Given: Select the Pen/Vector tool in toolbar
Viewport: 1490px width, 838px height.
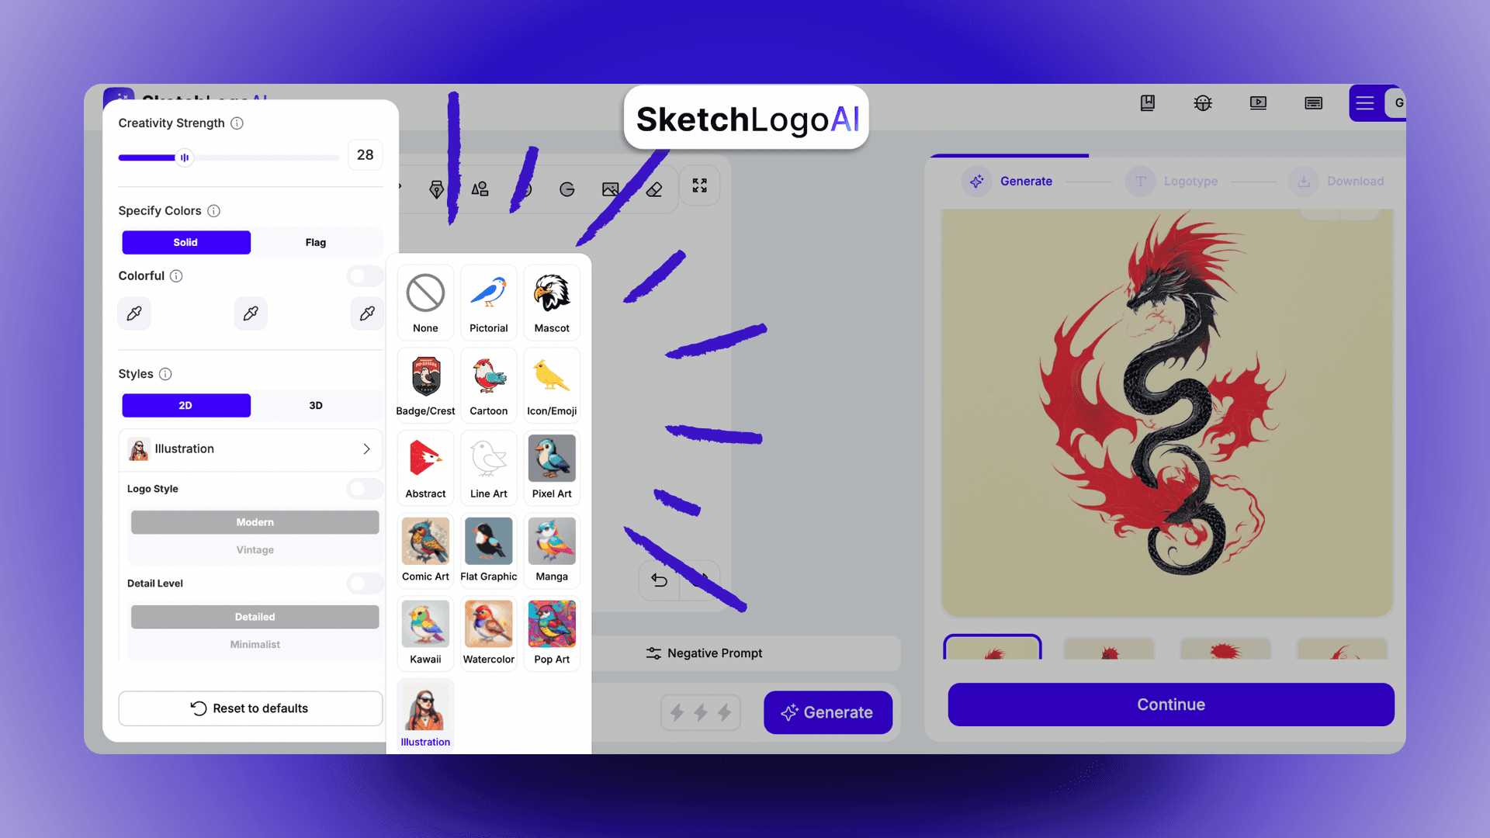Looking at the screenshot, I should click(437, 189).
